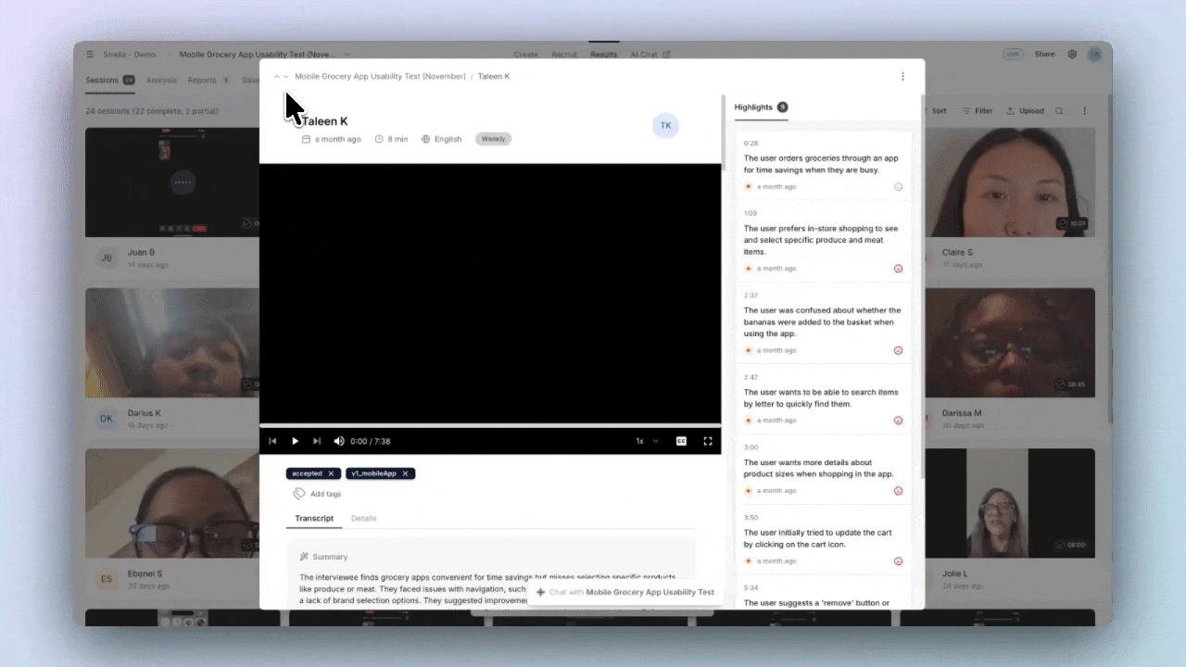This screenshot has height=667, width=1186.
Task: Click the clock icon beside 8 min
Action: [x=379, y=139]
